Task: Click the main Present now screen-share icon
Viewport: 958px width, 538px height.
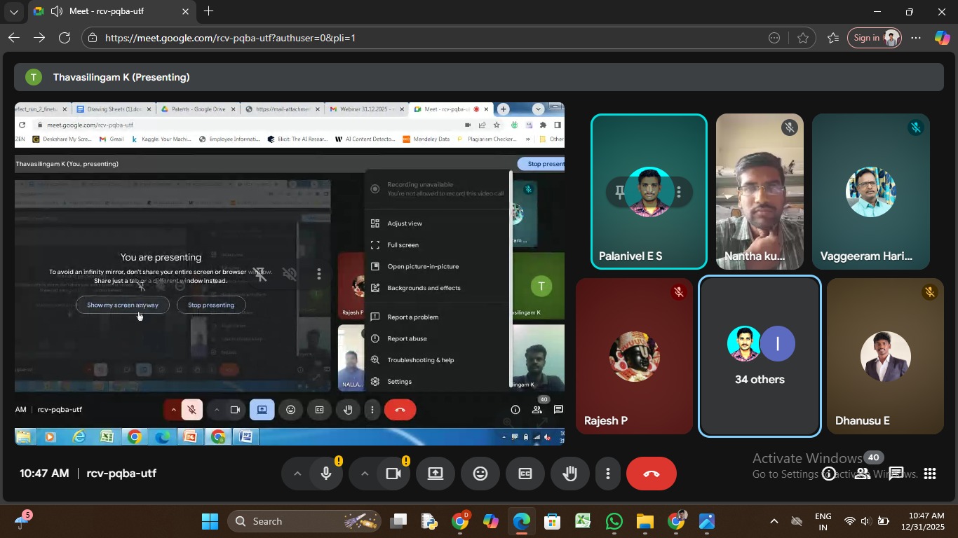Action: pyautogui.click(x=435, y=474)
